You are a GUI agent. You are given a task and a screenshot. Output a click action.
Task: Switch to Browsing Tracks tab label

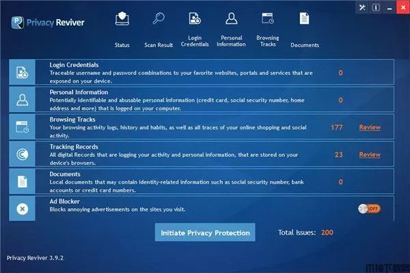point(268,41)
